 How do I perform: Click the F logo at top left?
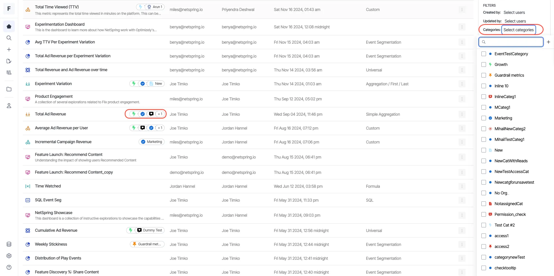click(9, 9)
